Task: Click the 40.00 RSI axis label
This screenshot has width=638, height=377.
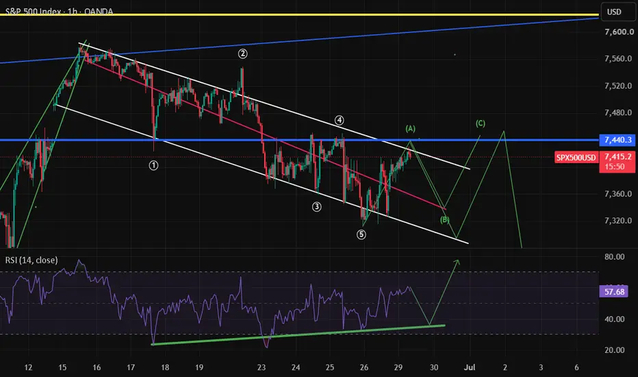Action: coord(615,319)
